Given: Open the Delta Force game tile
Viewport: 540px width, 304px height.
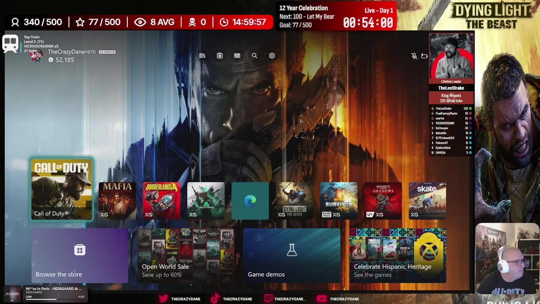Looking at the screenshot, I should [206, 201].
